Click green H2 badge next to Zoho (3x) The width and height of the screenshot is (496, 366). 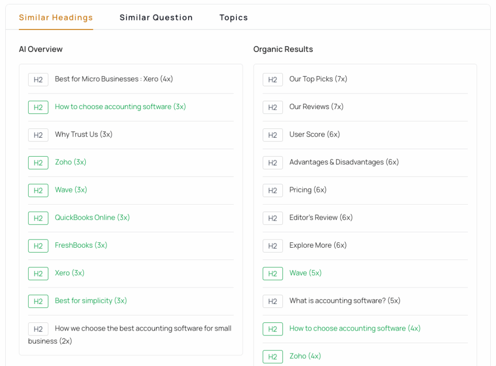coord(38,163)
